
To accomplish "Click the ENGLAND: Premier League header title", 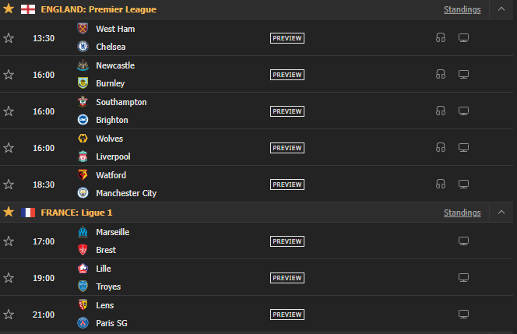I will [98, 9].
